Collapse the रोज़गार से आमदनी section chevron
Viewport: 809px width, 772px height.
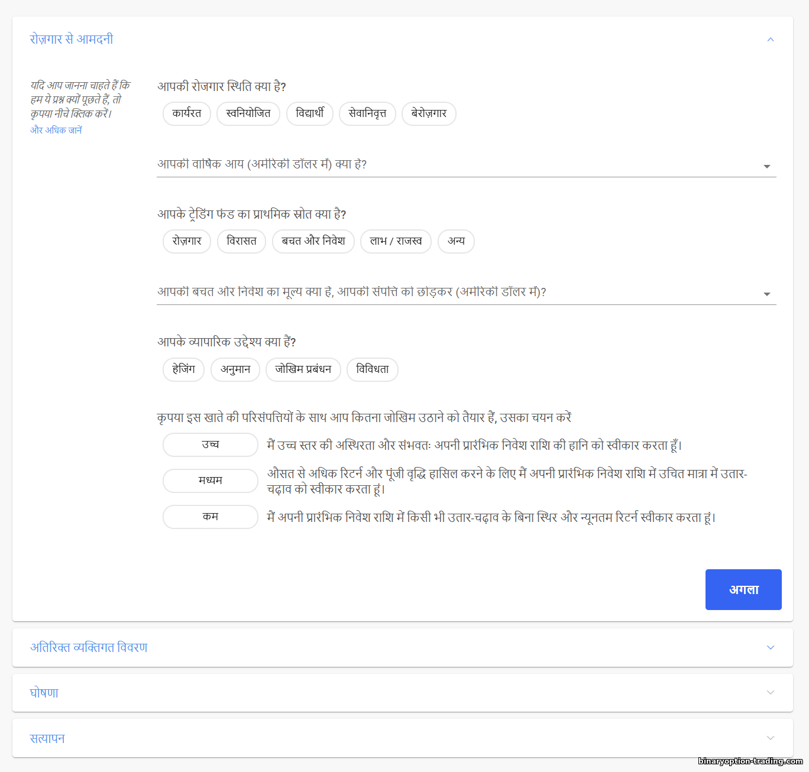click(770, 40)
